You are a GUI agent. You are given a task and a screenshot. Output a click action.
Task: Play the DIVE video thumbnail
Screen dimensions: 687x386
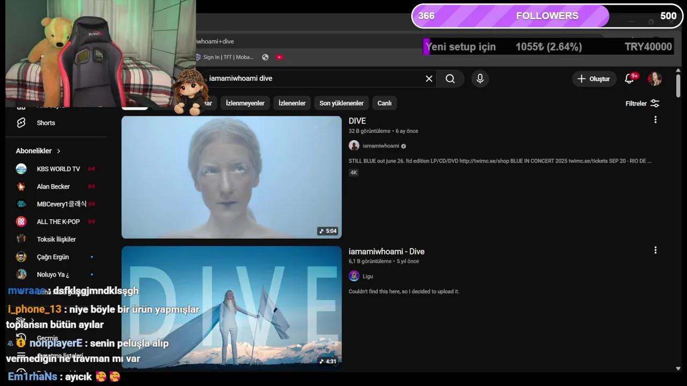(x=231, y=177)
